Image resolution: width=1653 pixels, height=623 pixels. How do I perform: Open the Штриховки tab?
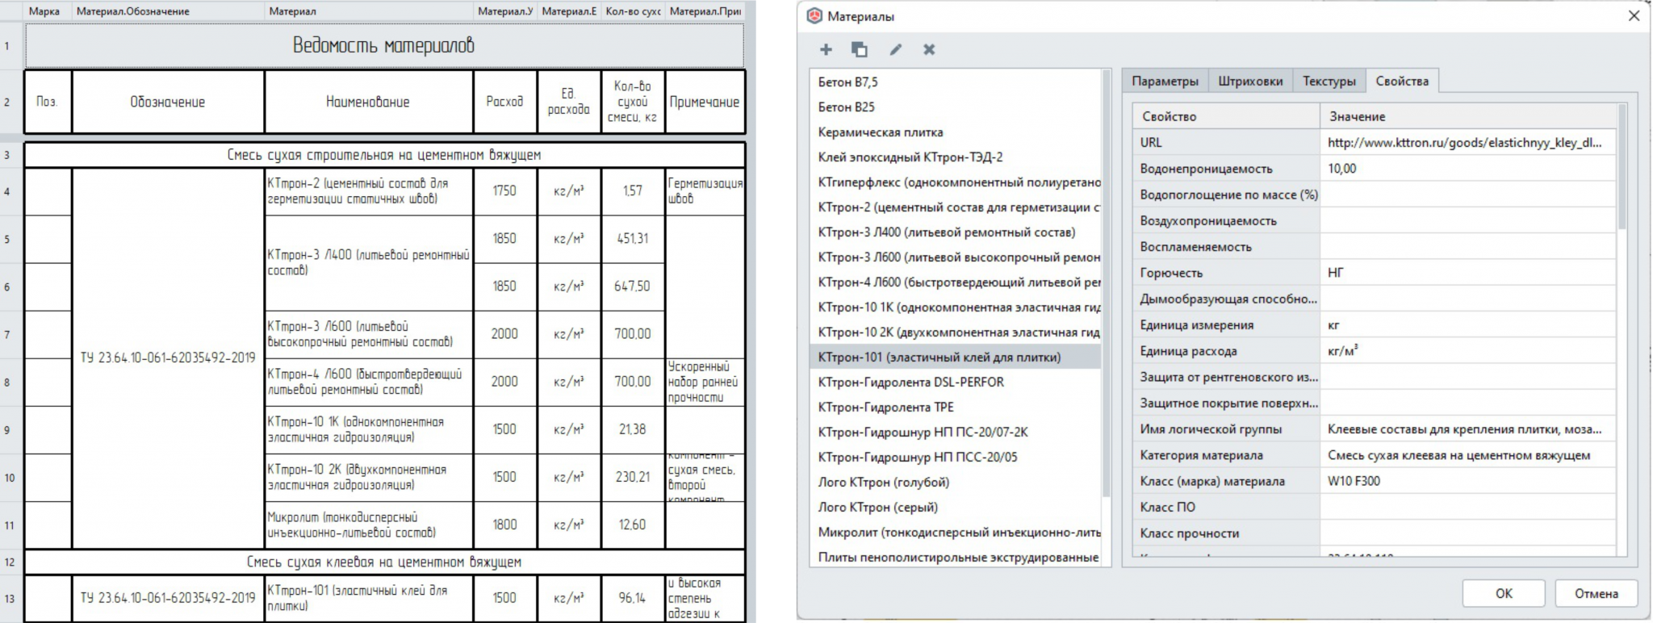tap(1250, 81)
